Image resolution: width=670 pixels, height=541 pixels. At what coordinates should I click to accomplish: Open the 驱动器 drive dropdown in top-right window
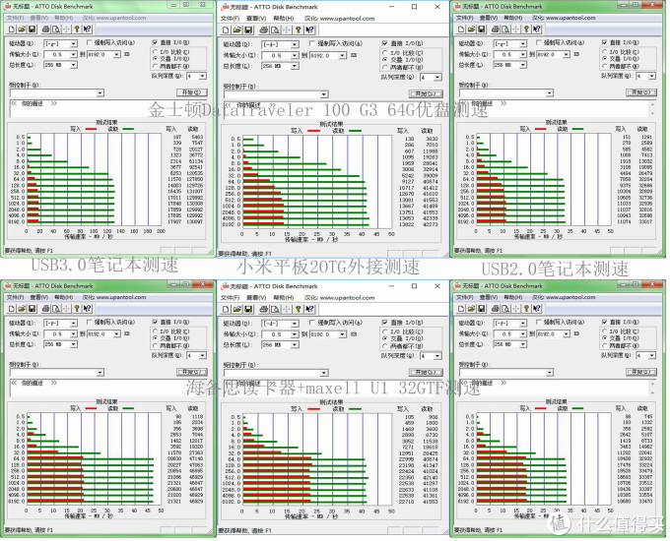pos(523,44)
